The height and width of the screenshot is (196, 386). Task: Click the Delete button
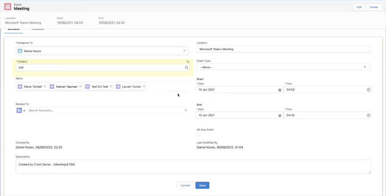[x=373, y=7]
